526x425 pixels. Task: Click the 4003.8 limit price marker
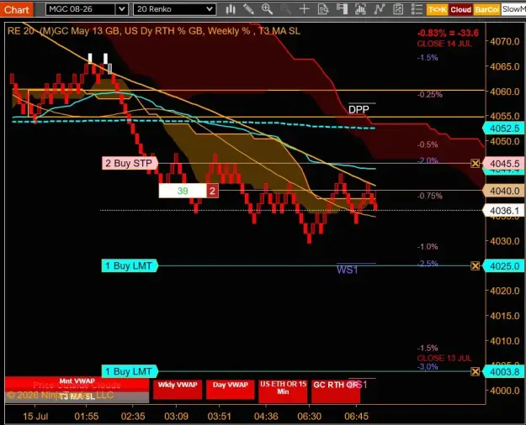point(504,372)
